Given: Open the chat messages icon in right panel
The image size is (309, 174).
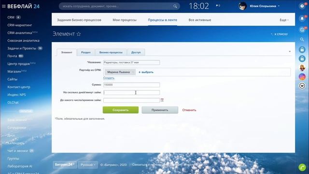Looking at the screenshot, I should tap(302, 30).
